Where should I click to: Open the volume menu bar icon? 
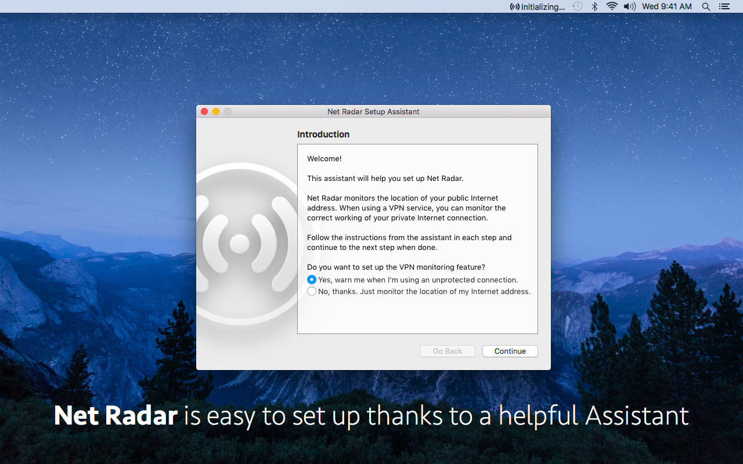[629, 6]
